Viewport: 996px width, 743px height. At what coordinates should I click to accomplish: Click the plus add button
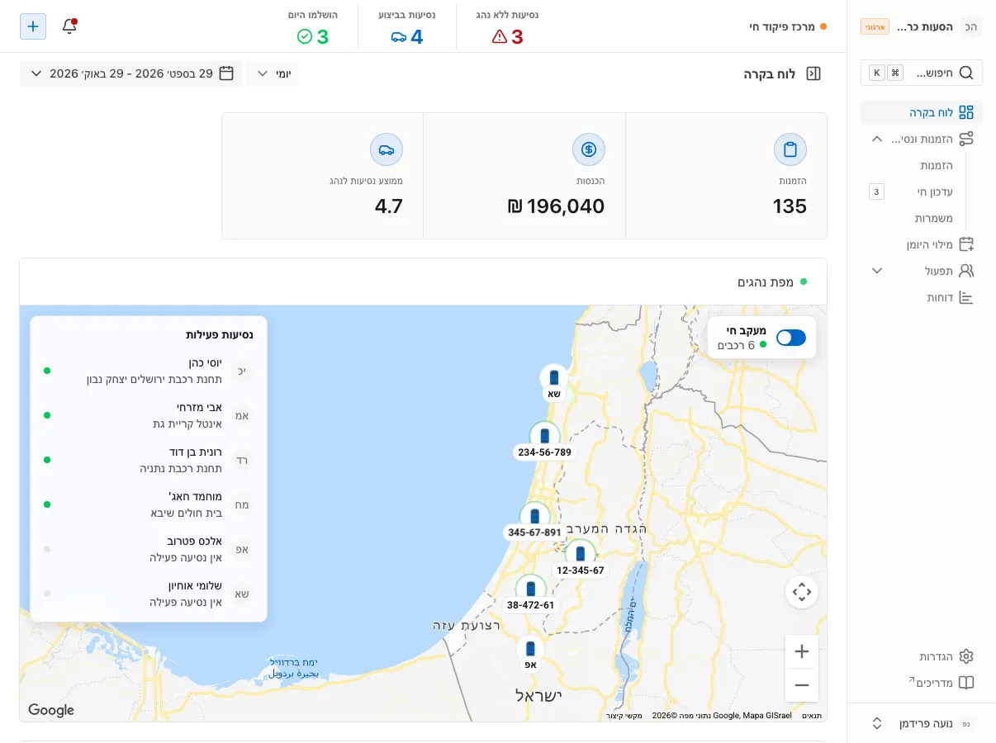coord(33,26)
